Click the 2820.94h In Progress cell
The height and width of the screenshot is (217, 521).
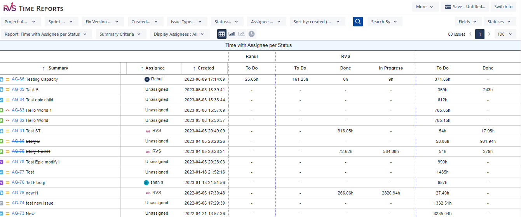tap(391, 193)
